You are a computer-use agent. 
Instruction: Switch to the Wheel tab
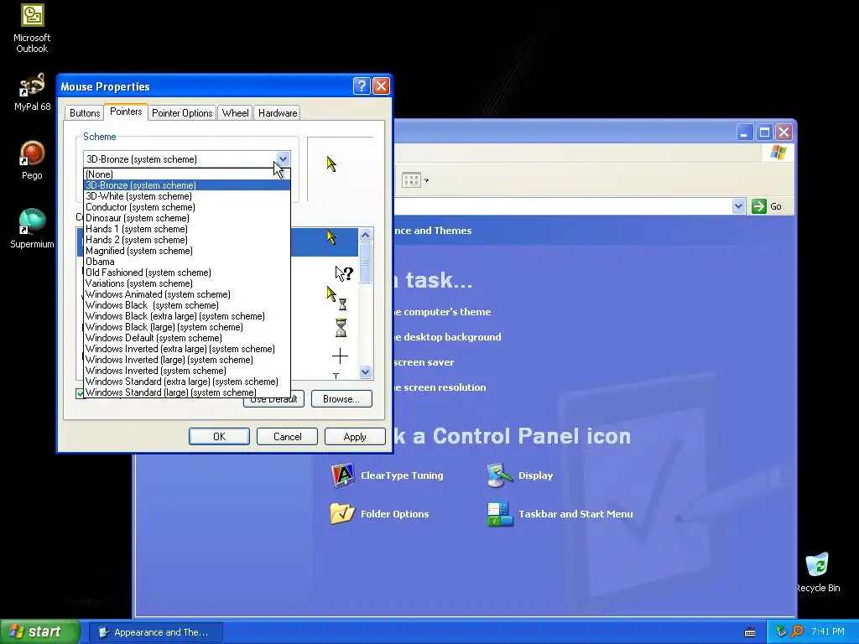(x=235, y=113)
